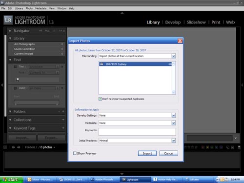
Task: Collapse the right panel with side arrow
Action: (x=242, y=85)
